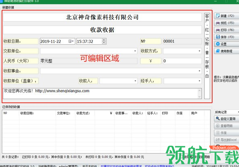239x167 pixels.
Task: Sort by the 收款人 column header
Action: (139, 113)
